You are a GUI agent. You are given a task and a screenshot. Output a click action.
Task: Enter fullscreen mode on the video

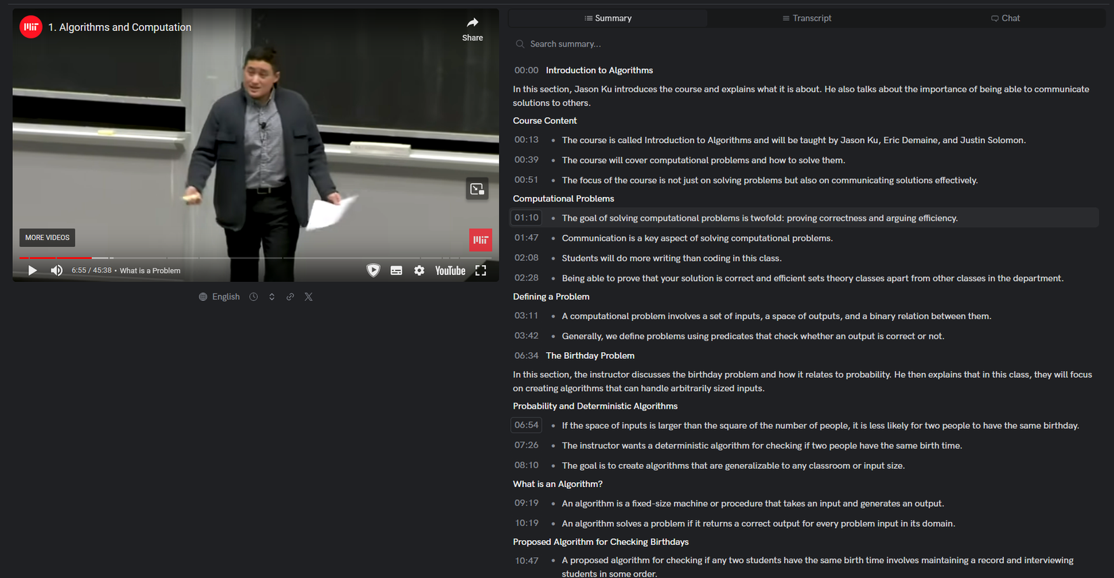coord(481,270)
